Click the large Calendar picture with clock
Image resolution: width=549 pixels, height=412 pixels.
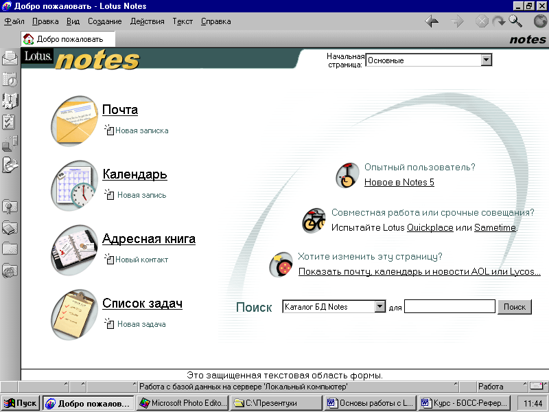[x=75, y=185]
